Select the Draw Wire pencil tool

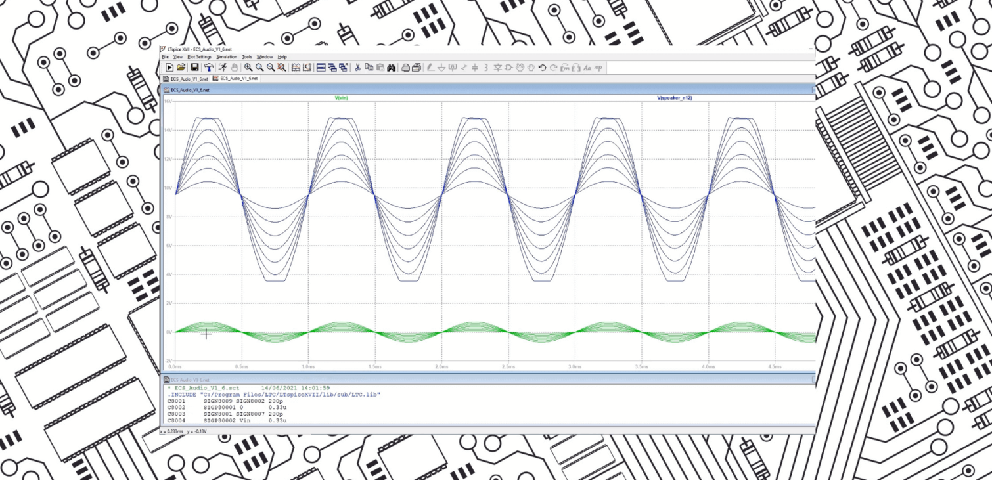tap(431, 67)
